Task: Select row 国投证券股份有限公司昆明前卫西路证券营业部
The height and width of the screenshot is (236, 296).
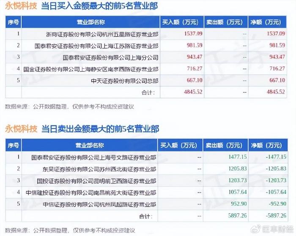Action: coord(146,181)
